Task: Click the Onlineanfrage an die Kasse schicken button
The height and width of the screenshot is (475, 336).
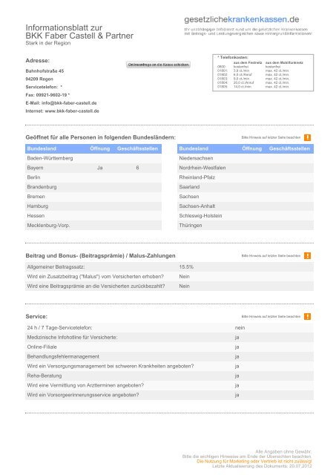Action: pos(158,65)
